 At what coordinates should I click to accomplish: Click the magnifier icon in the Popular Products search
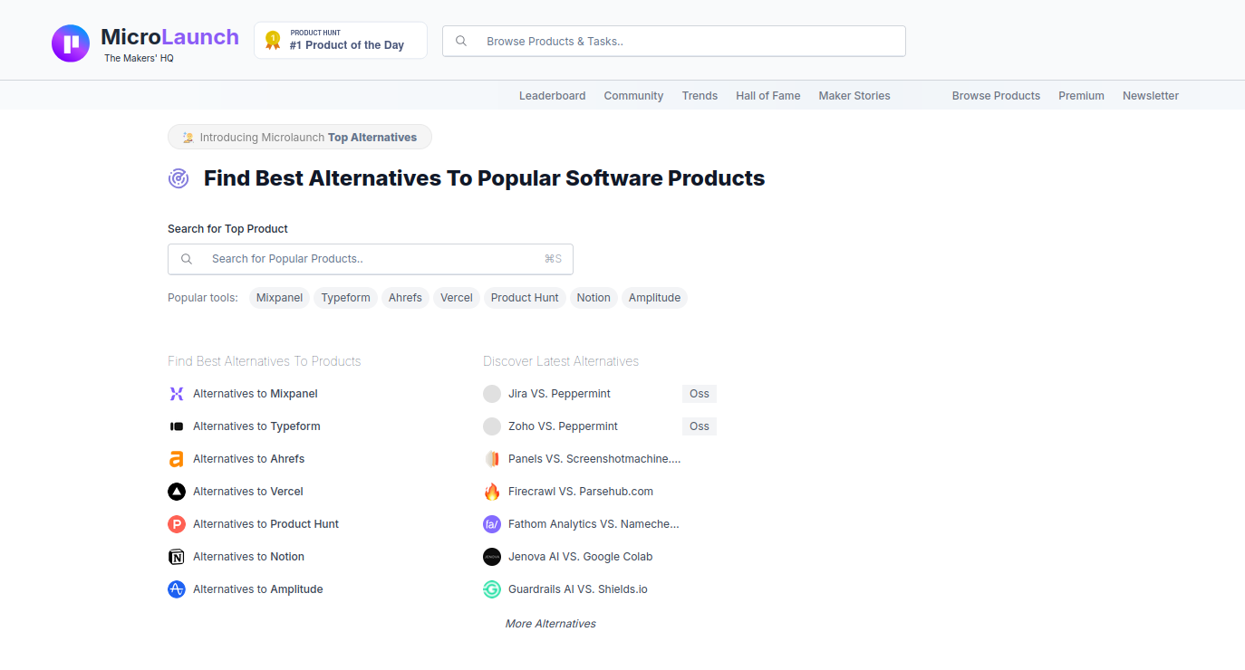point(187,259)
